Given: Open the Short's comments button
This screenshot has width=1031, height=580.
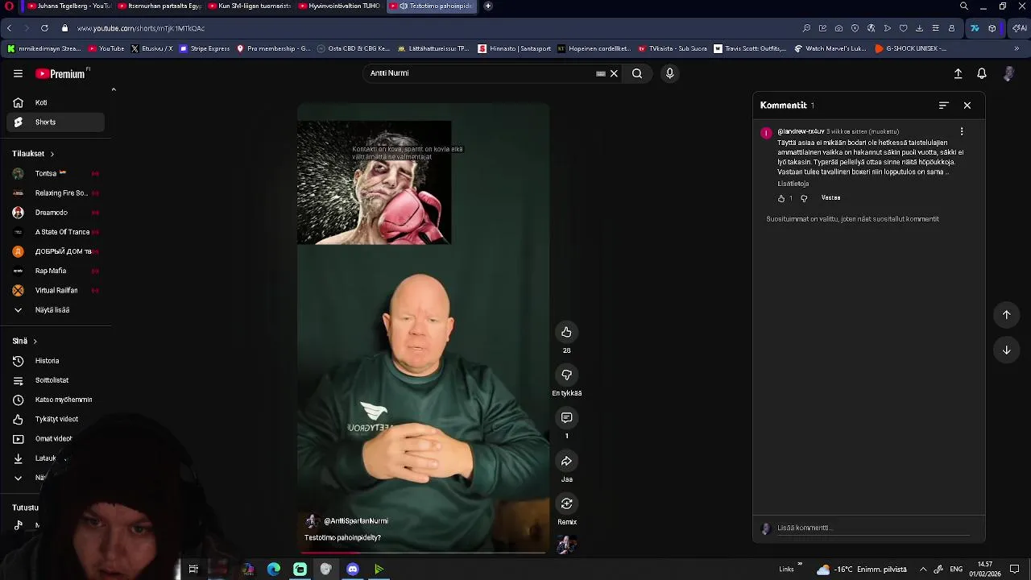Looking at the screenshot, I should coord(566,417).
